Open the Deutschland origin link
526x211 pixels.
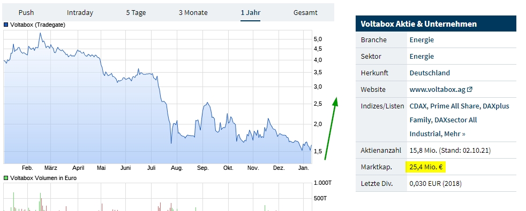click(x=430, y=73)
